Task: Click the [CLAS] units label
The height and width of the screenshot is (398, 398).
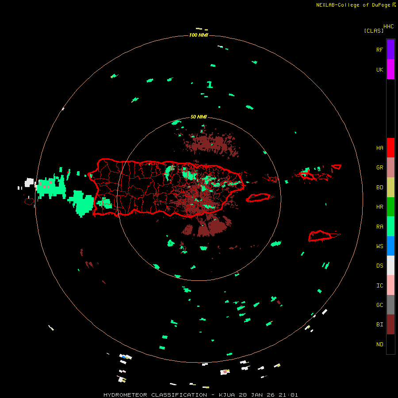Action: (x=374, y=31)
